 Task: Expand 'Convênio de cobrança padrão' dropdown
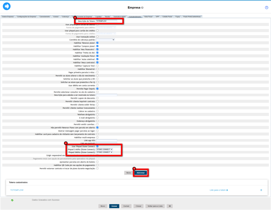105,40
